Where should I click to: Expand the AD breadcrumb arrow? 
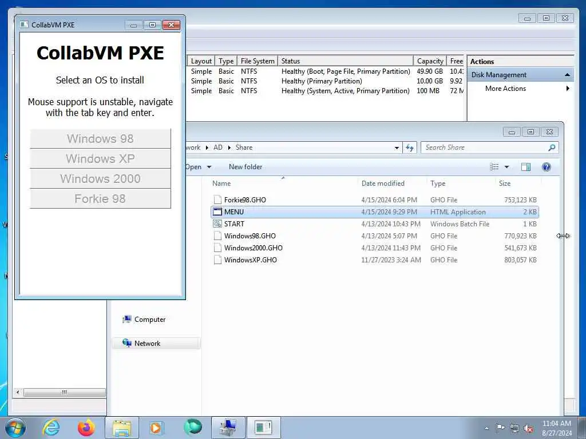229,147
